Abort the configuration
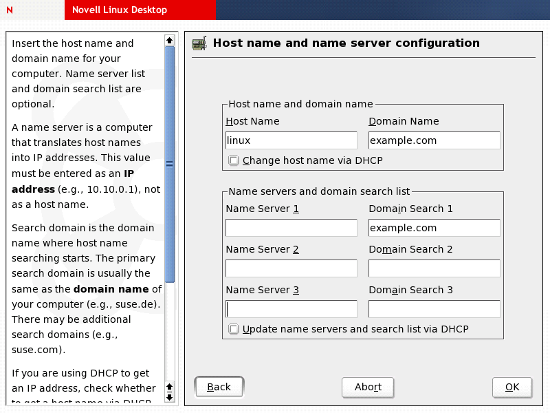 [368, 387]
